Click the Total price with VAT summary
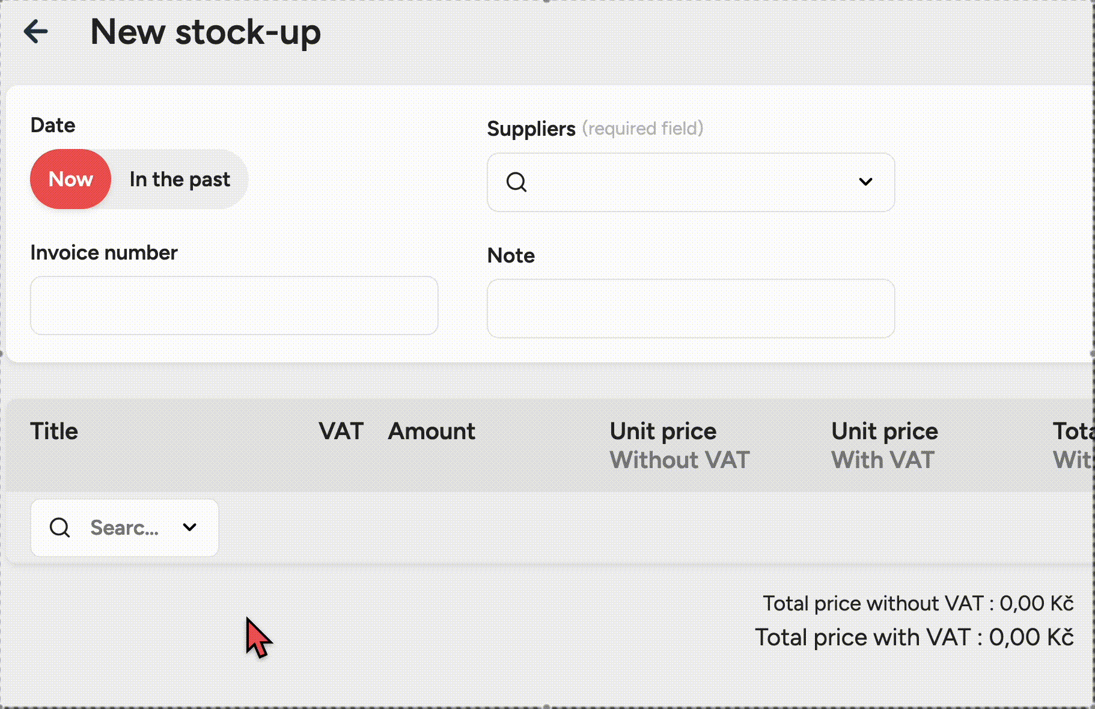 (914, 637)
